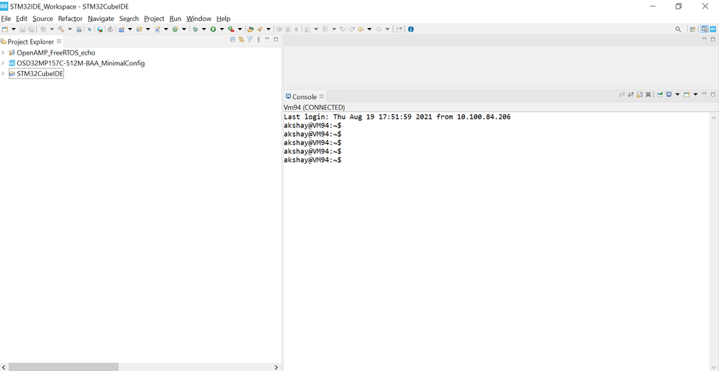Open the Display Selected Console dropdown arrow
Viewport: 719px width, 371px height.
click(677, 94)
